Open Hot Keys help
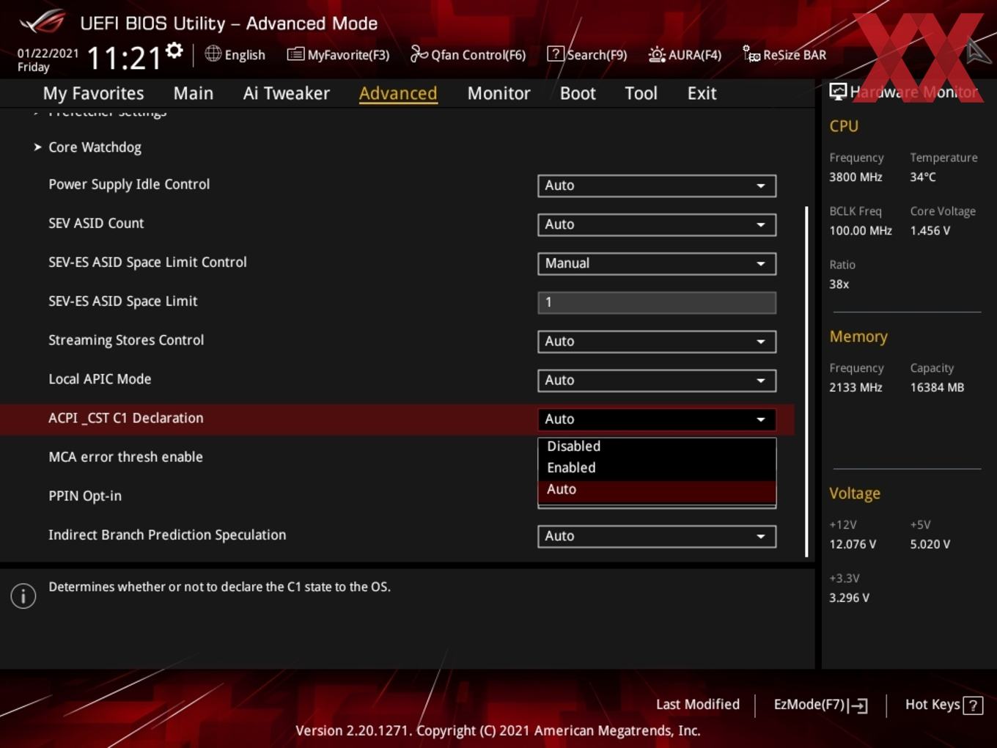997x748 pixels. point(943,705)
